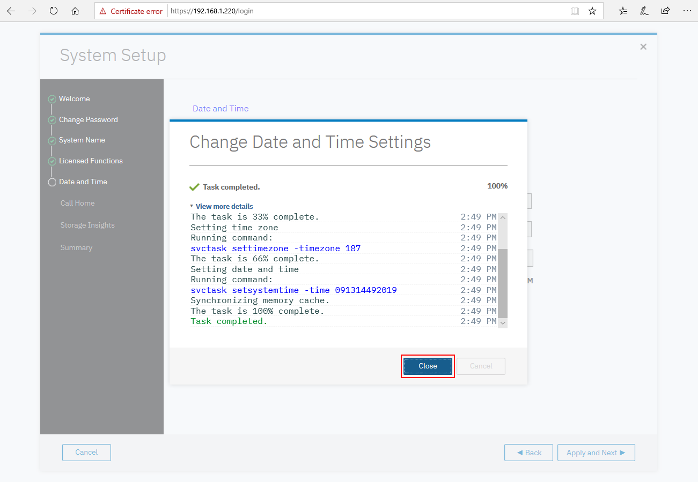This screenshot has width=698, height=482.
Task: Select System Name step in sidebar
Action: [x=82, y=140]
